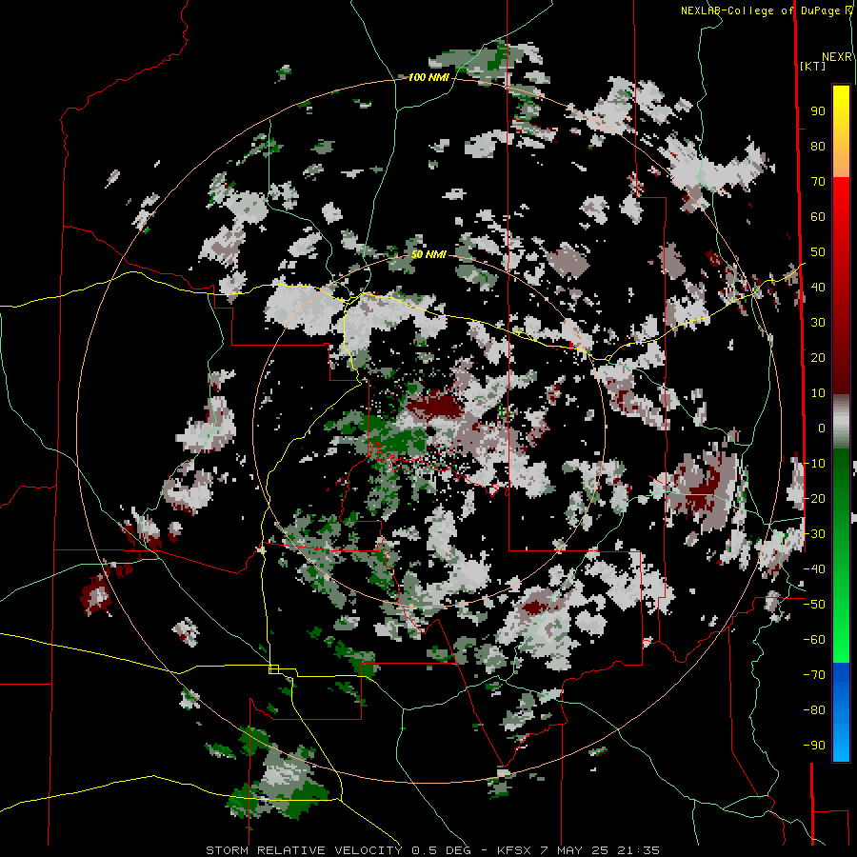Click the 100 NMI range ring label
857x857 pixels.
tap(428, 78)
